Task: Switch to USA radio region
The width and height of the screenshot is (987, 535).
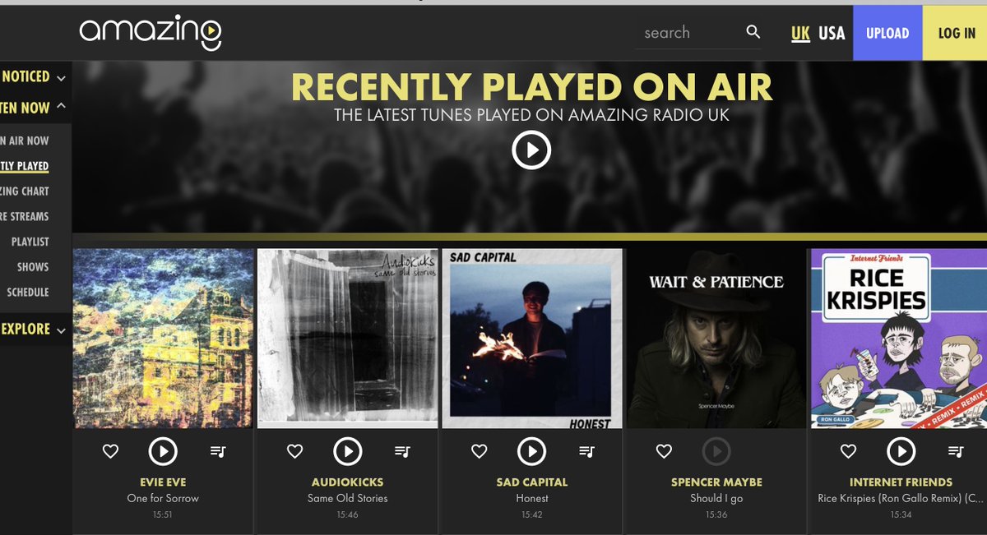Action: tap(832, 33)
